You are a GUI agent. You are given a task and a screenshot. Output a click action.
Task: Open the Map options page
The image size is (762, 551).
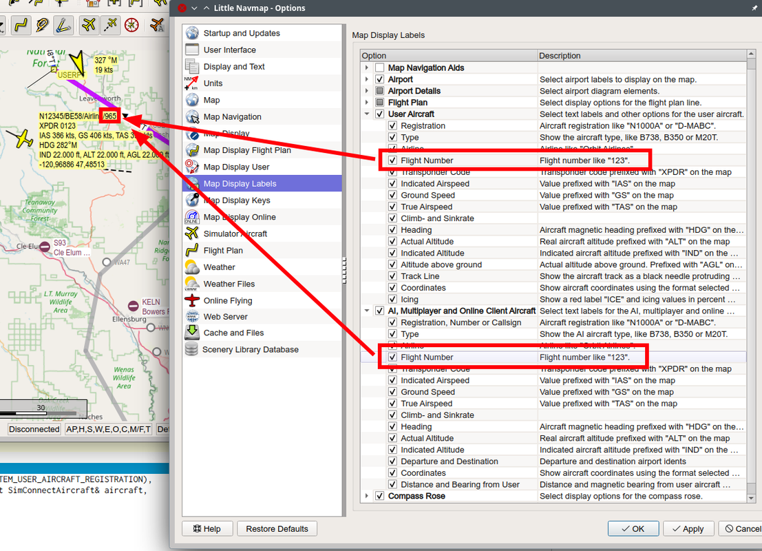point(262,100)
